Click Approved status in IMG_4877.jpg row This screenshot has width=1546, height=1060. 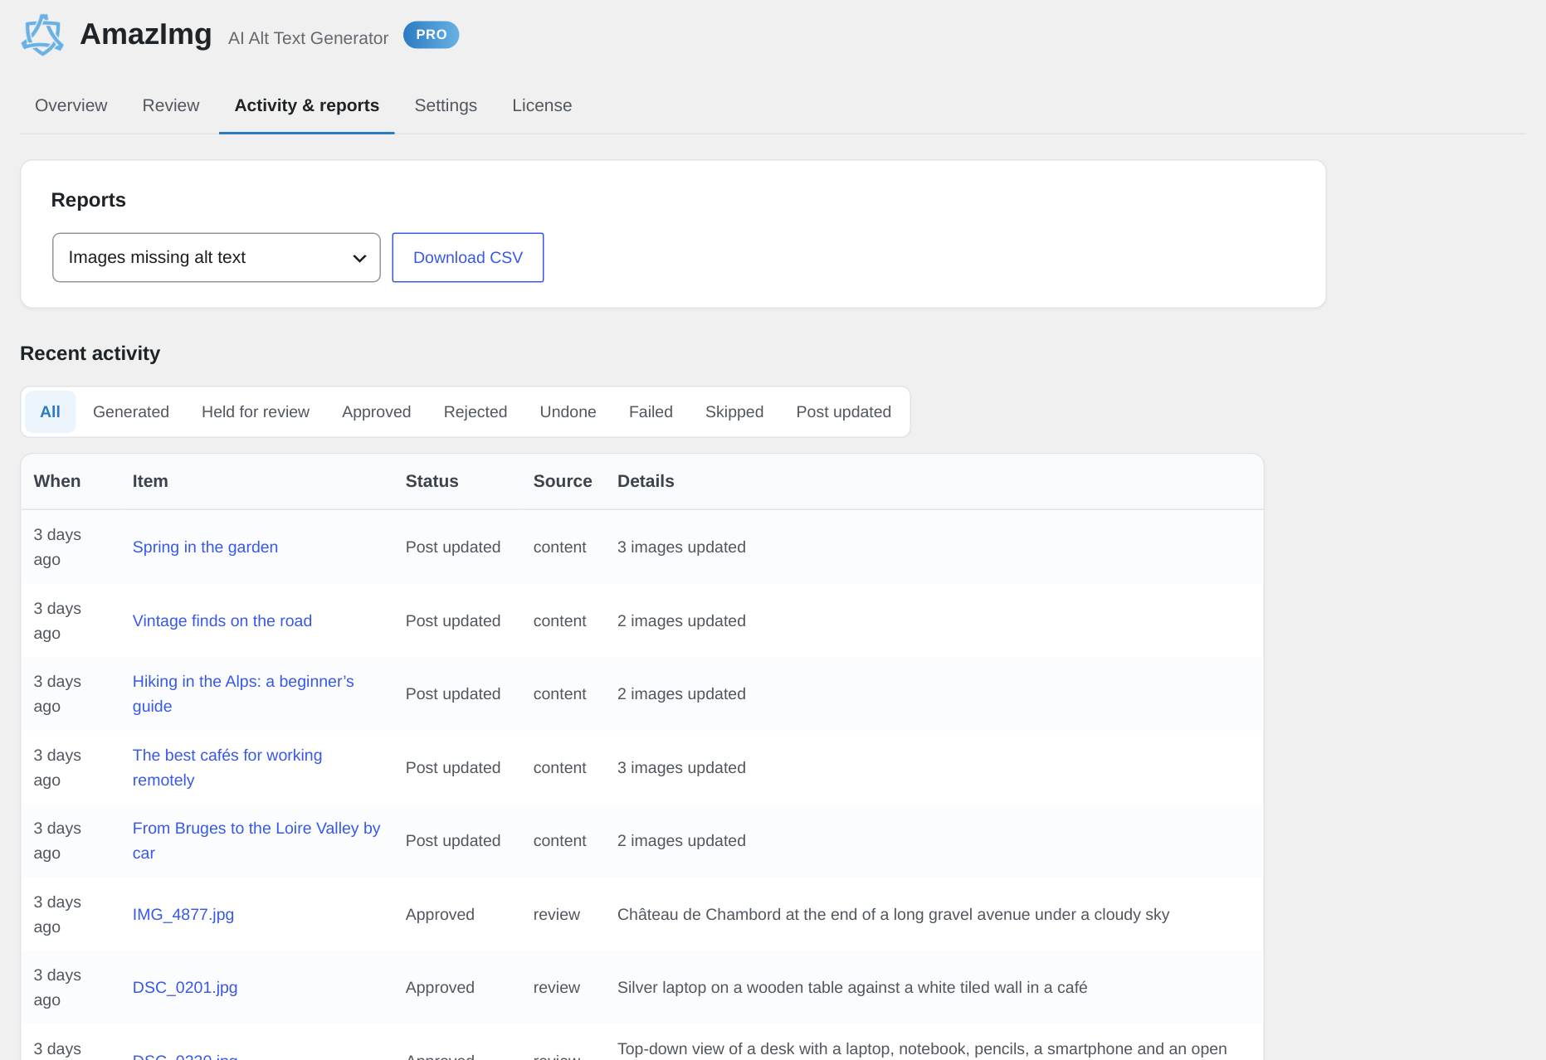pos(440,914)
